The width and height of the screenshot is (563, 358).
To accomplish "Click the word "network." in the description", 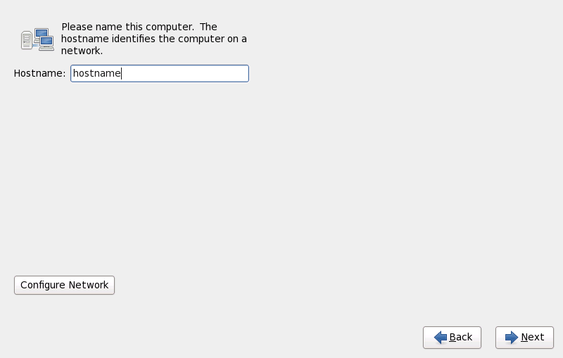I will click(x=82, y=51).
